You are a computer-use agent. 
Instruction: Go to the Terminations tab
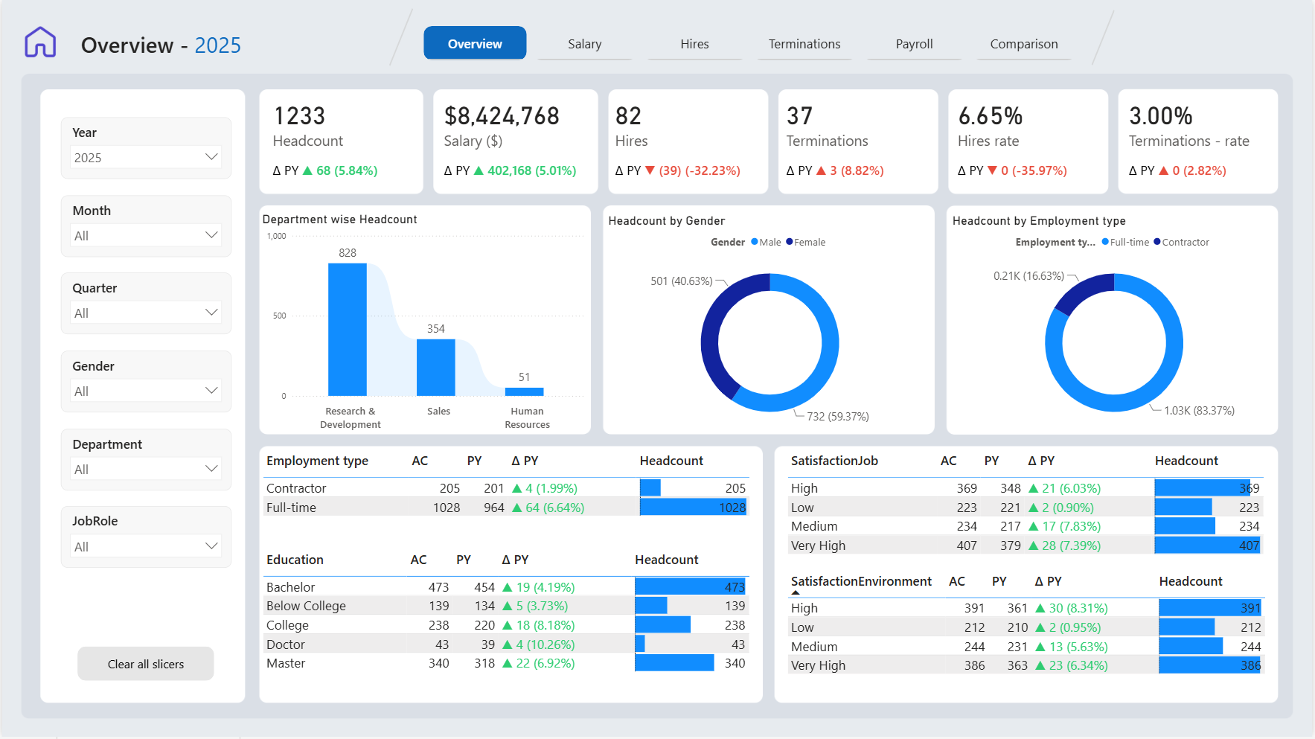click(x=804, y=44)
